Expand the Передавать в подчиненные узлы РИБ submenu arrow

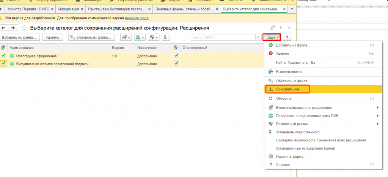click(378, 116)
